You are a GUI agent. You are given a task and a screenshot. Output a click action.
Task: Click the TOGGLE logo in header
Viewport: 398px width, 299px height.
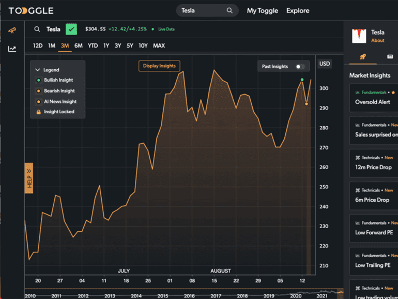coord(31,11)
